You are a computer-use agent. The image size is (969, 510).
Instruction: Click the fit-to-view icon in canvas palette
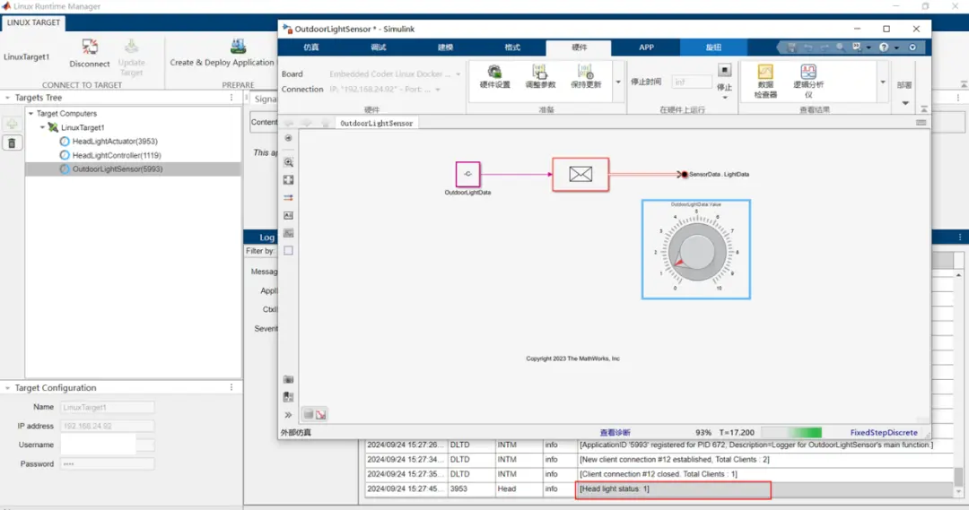click(x=289, y=180)
